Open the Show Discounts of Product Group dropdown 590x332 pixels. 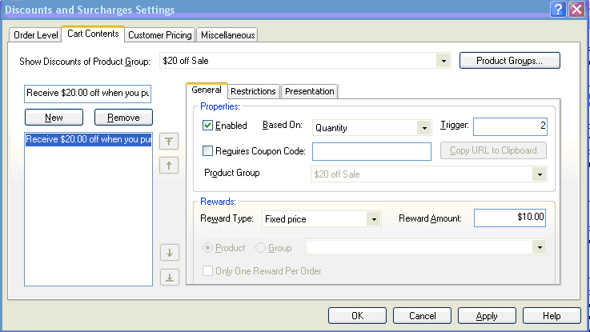tap(443, 61)
